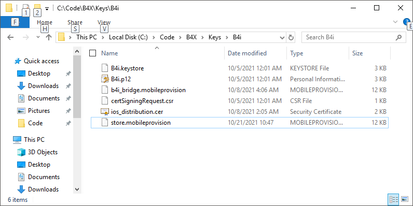Go back to previous folder
This screenshot has width=413, height=206.
(10, 37)
